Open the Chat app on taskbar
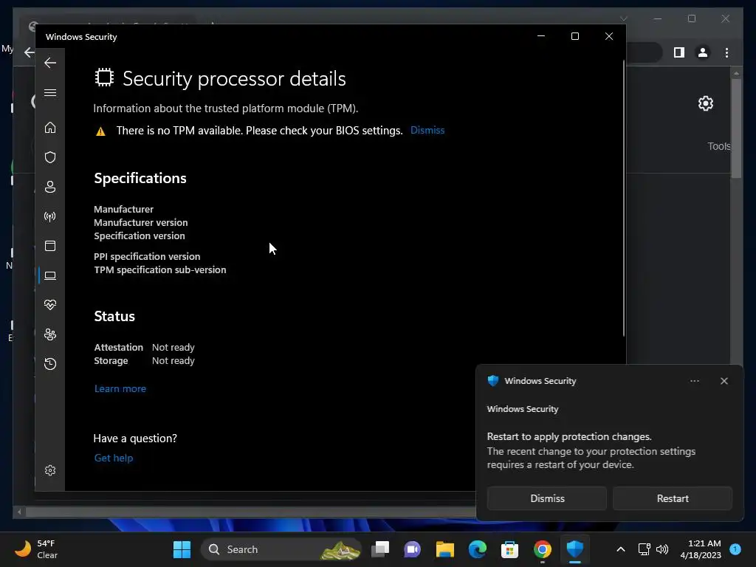Screen dimensions: 756x567 tap(412, 549)
